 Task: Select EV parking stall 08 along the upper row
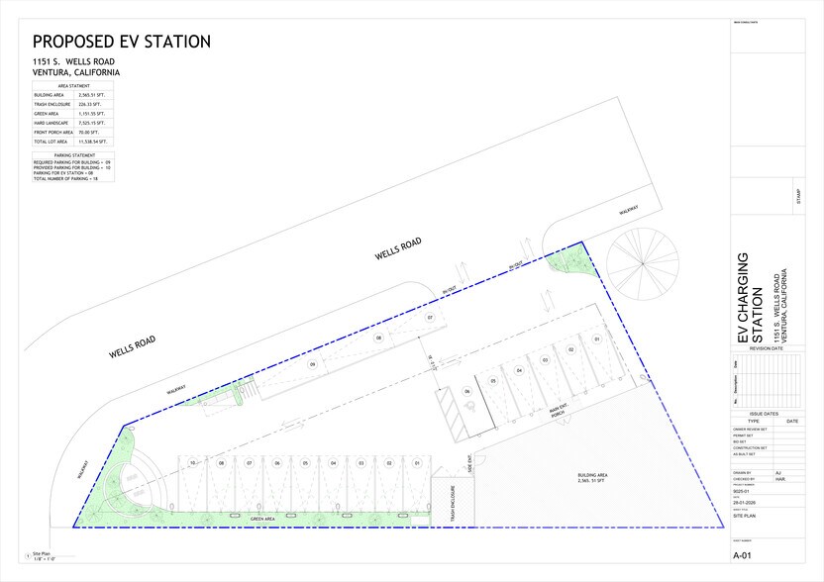coord(377,337)
